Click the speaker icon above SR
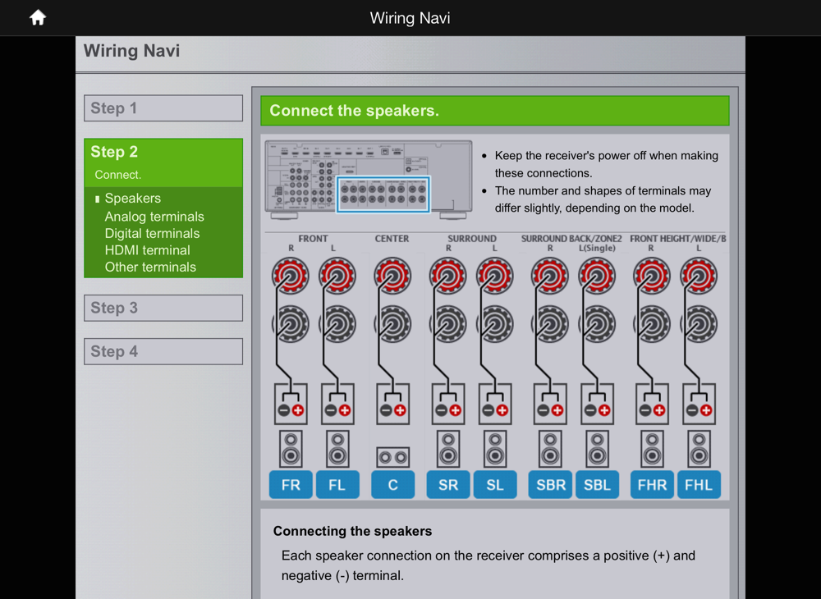Screen dimensions: 821x599 (x=448, y=449)
